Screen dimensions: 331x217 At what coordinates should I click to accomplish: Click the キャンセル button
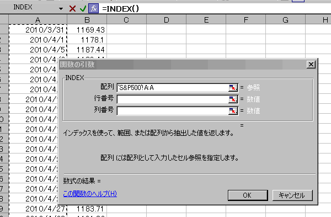tap(292, 195)
